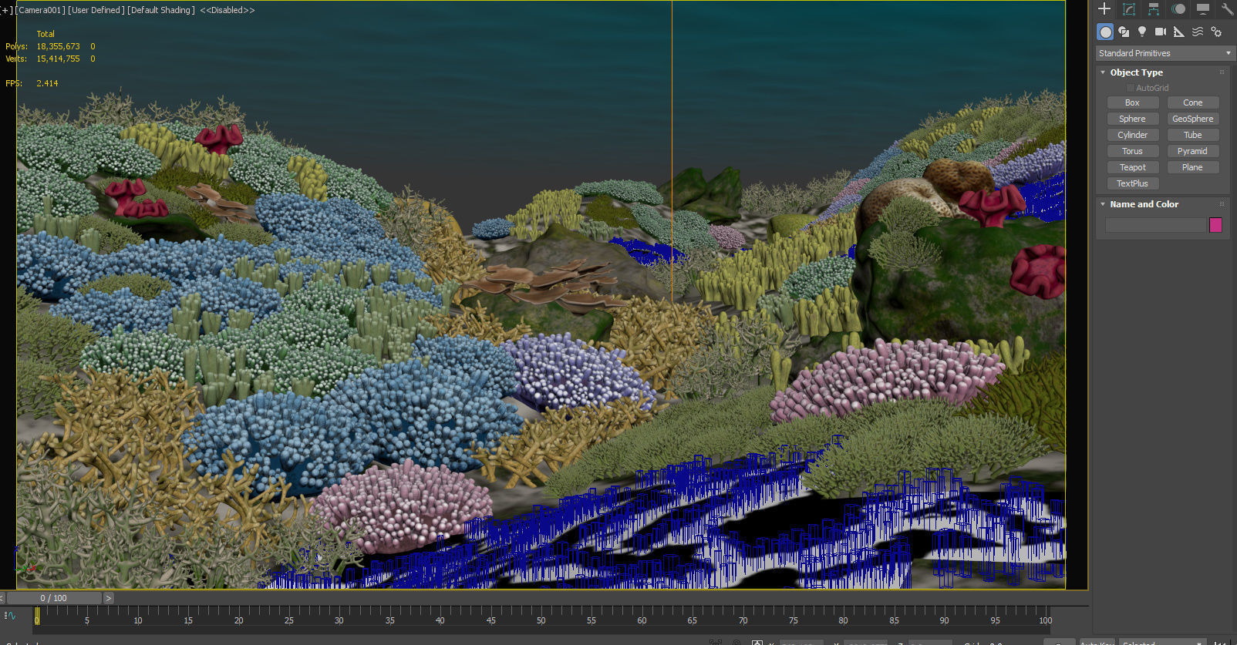Jump to frame 50 on the timeline
This screenshot has height=645, width=1237.
tap(541, 620)
